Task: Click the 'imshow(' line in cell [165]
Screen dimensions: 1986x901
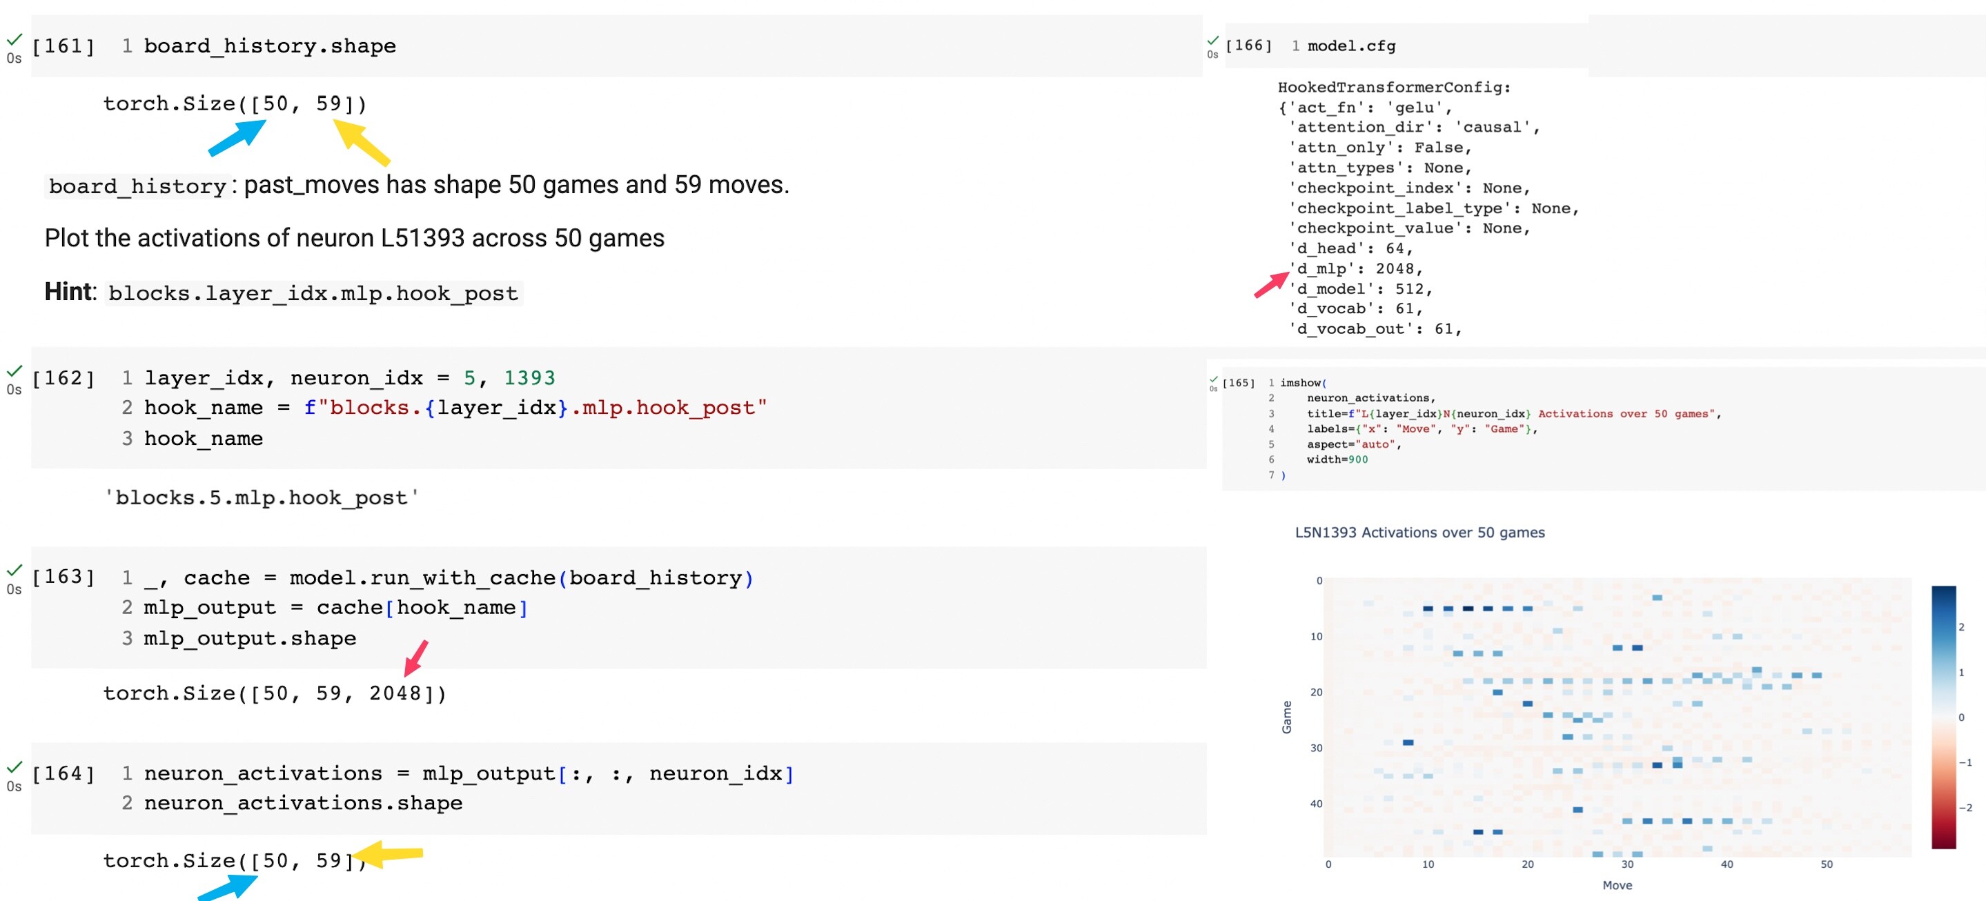Action: point(1303,383)
